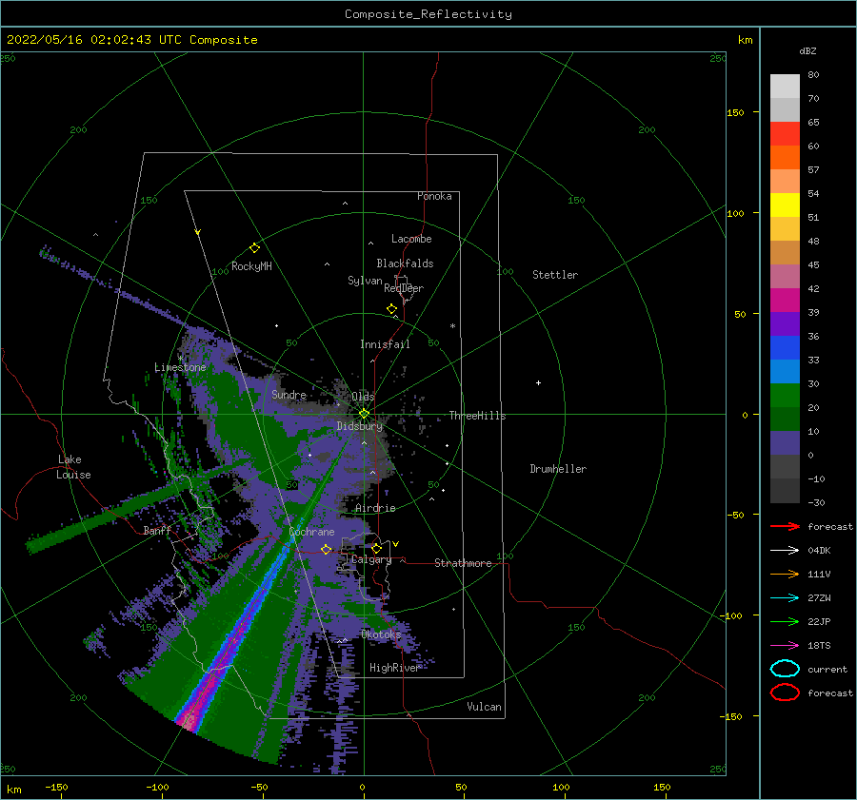The height and width of the screenshot is (800, 857).
Task: Select the Cochrane label
Action: tap(311, 532)
